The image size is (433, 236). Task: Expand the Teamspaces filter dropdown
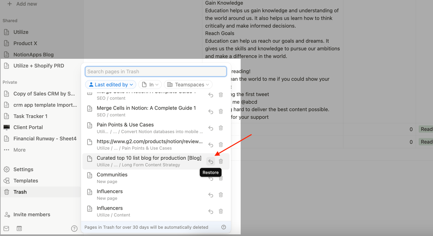coord(188,85)
